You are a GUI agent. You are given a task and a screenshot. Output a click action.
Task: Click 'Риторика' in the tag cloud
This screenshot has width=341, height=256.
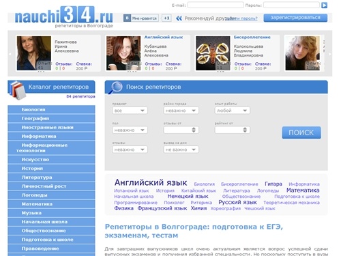click(201, 203)
